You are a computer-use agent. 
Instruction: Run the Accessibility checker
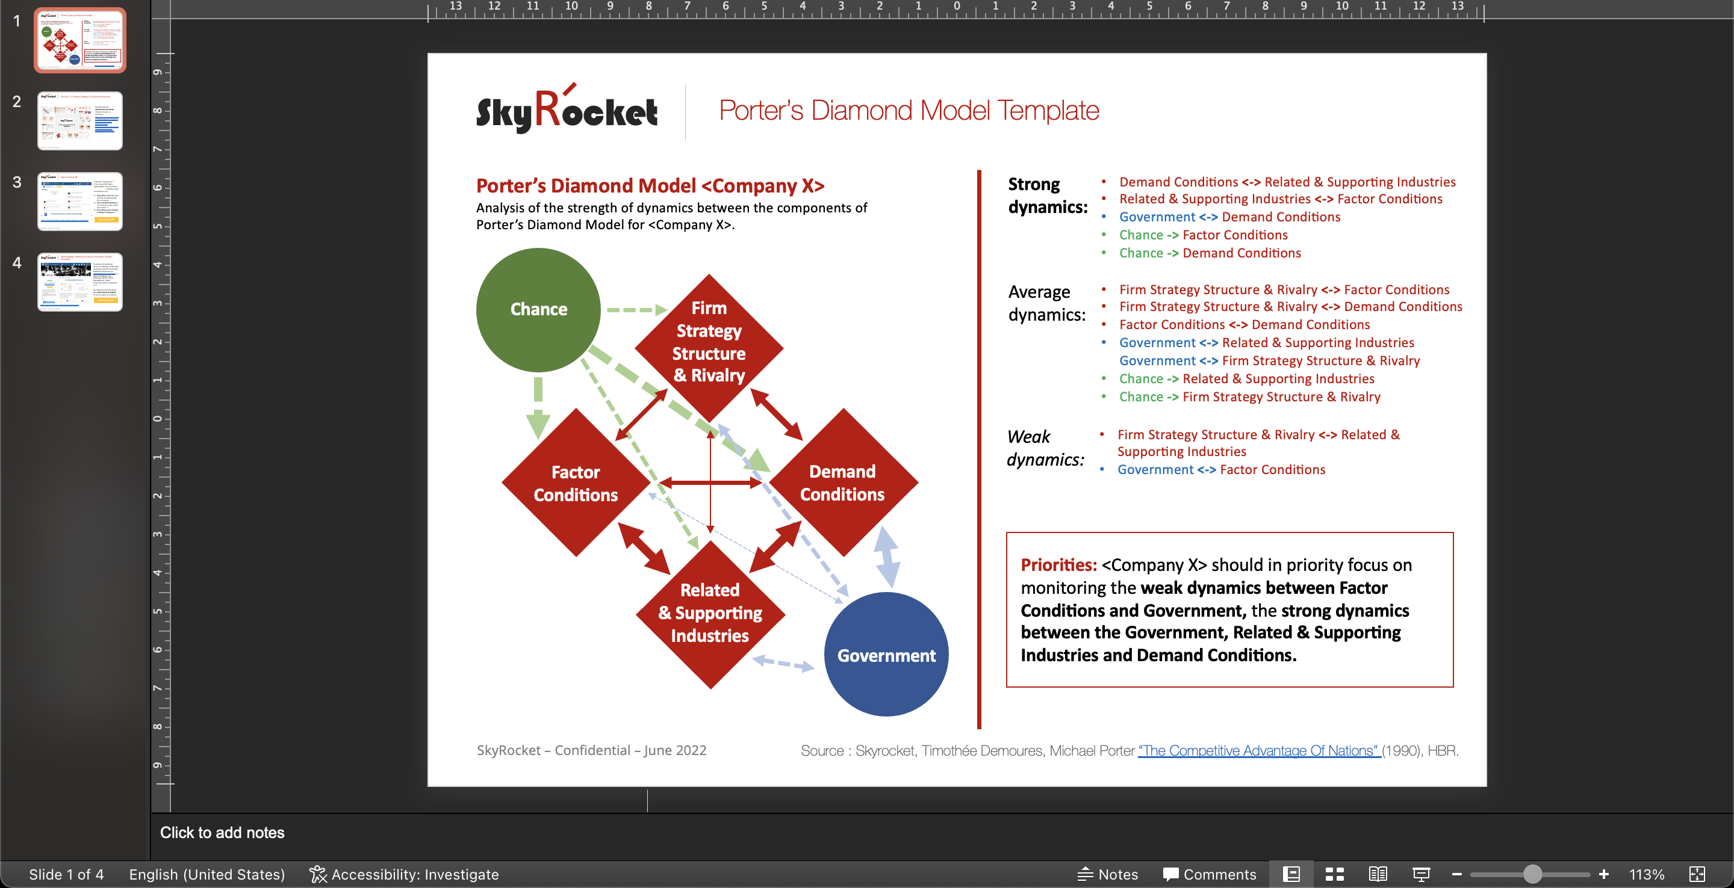pos(404,875)
